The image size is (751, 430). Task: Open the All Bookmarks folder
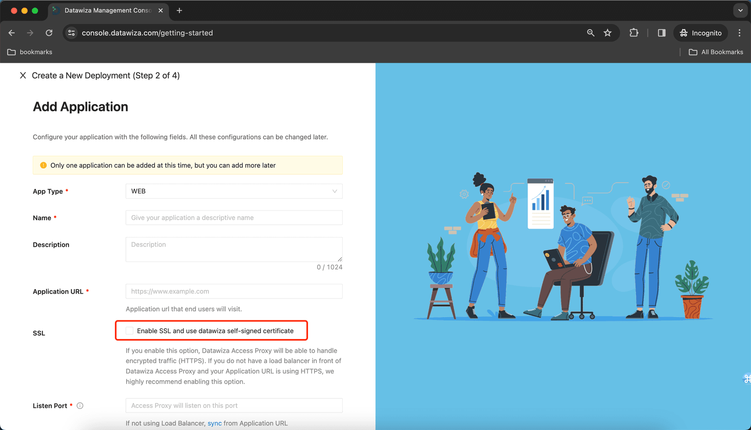pyautogui.click(x=716, y=52)
